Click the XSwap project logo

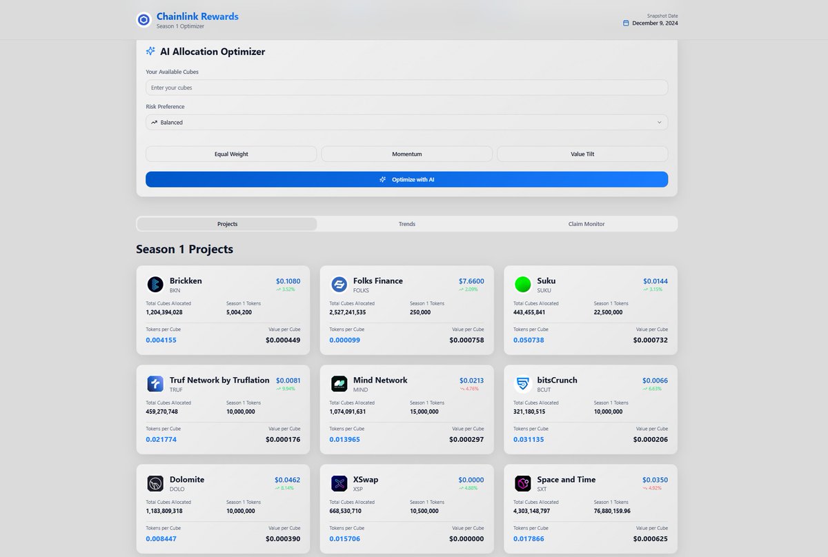[x=339, y=483]
